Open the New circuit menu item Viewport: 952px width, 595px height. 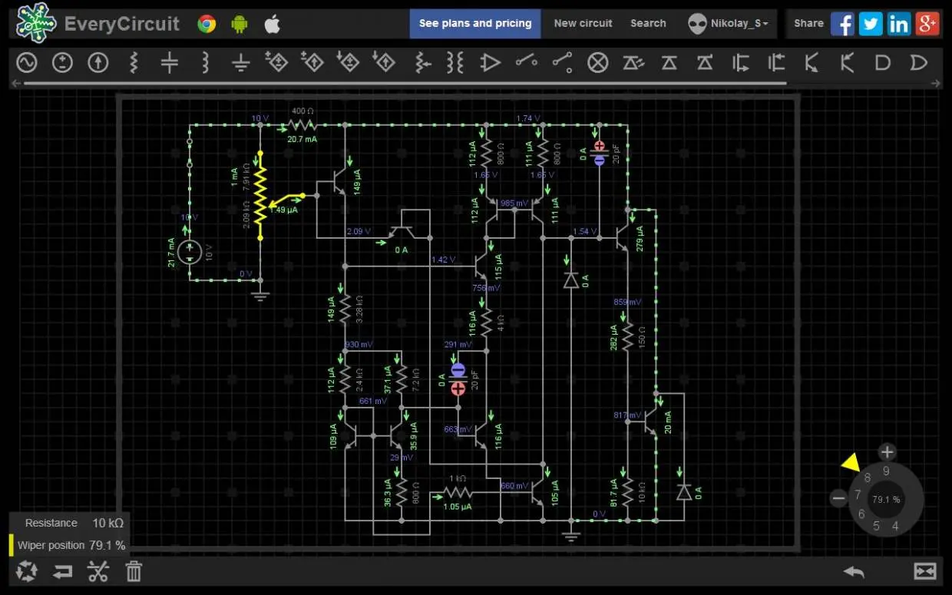pyautogui.click(x=583, y=24)
